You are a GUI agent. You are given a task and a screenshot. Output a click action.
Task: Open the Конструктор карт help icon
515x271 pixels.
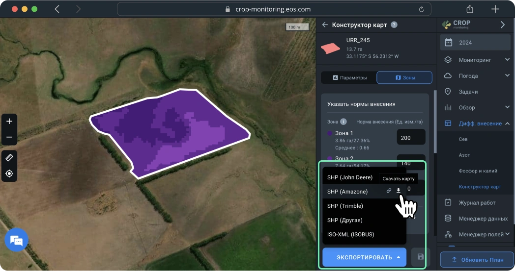point(394,25)
